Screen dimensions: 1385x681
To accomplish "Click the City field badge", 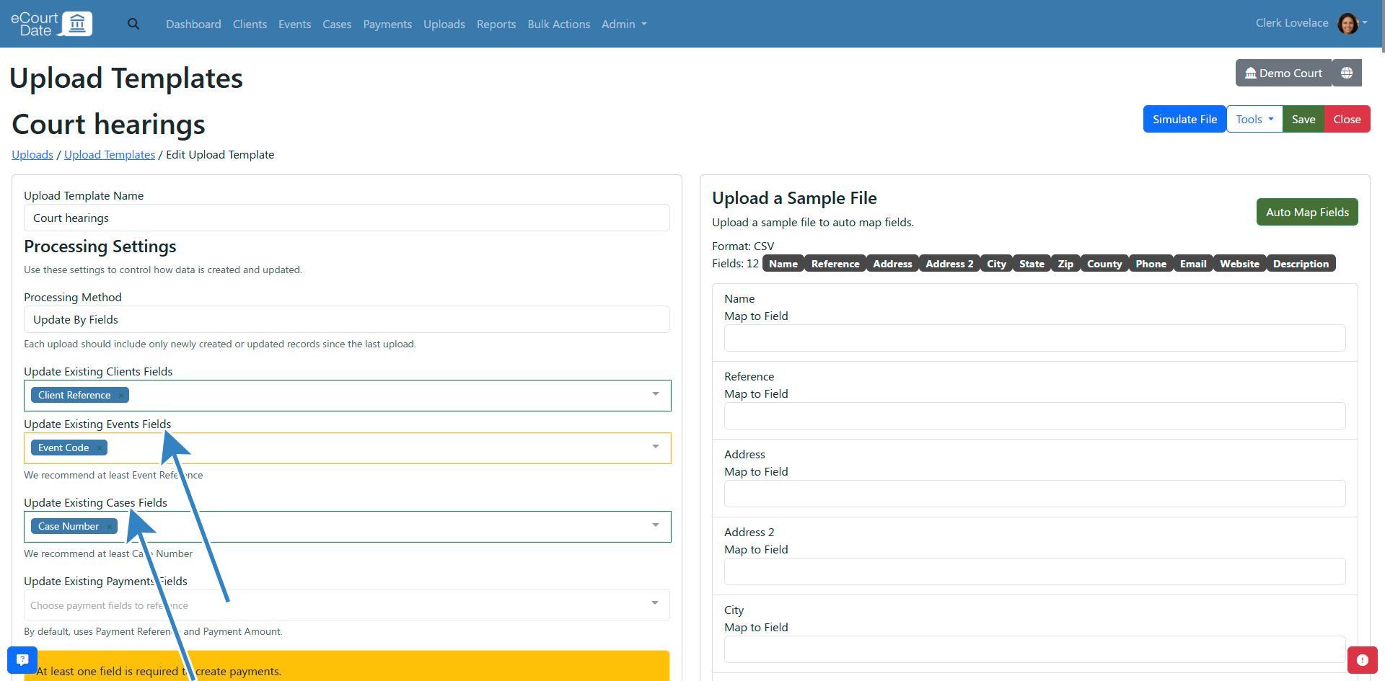I will coord(996,264).
